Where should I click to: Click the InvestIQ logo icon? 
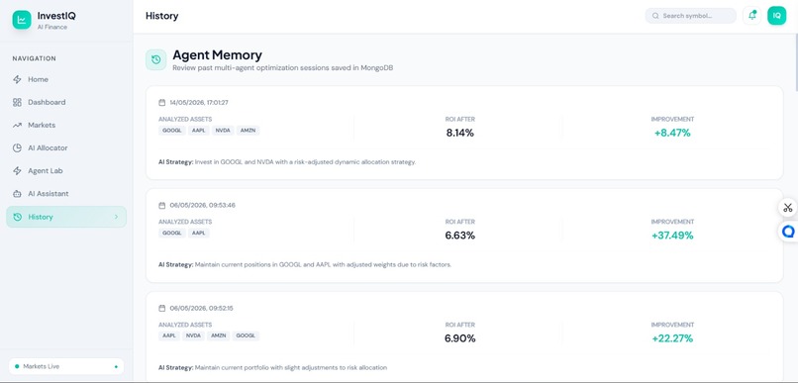point(22,20)
